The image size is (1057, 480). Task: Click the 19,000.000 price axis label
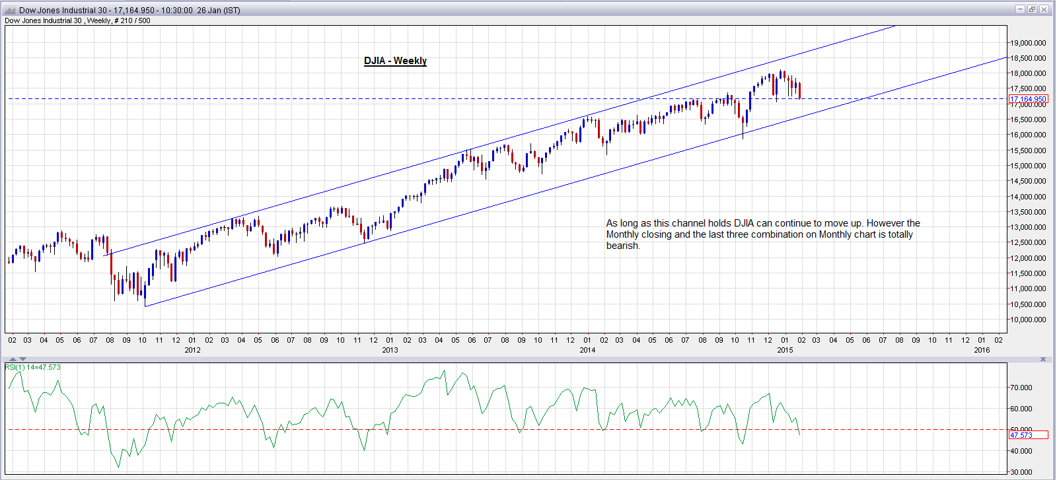click(x=1028, y=43)
